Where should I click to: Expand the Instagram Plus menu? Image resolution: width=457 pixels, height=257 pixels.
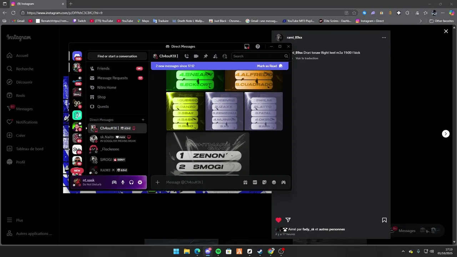[15, 220]
